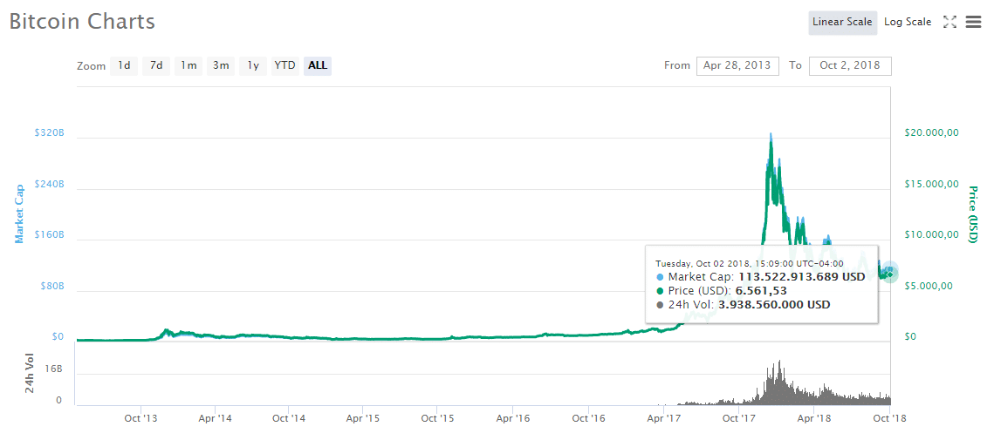Toggle fullscreen chart view icon
The image size is (994, 440).
[949, 22]
